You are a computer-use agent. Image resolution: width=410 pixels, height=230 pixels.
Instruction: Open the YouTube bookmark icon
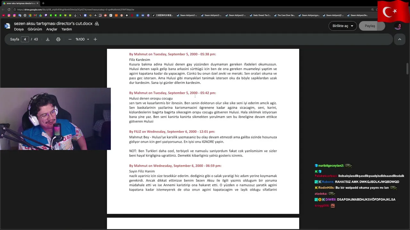tap(4, 15)
